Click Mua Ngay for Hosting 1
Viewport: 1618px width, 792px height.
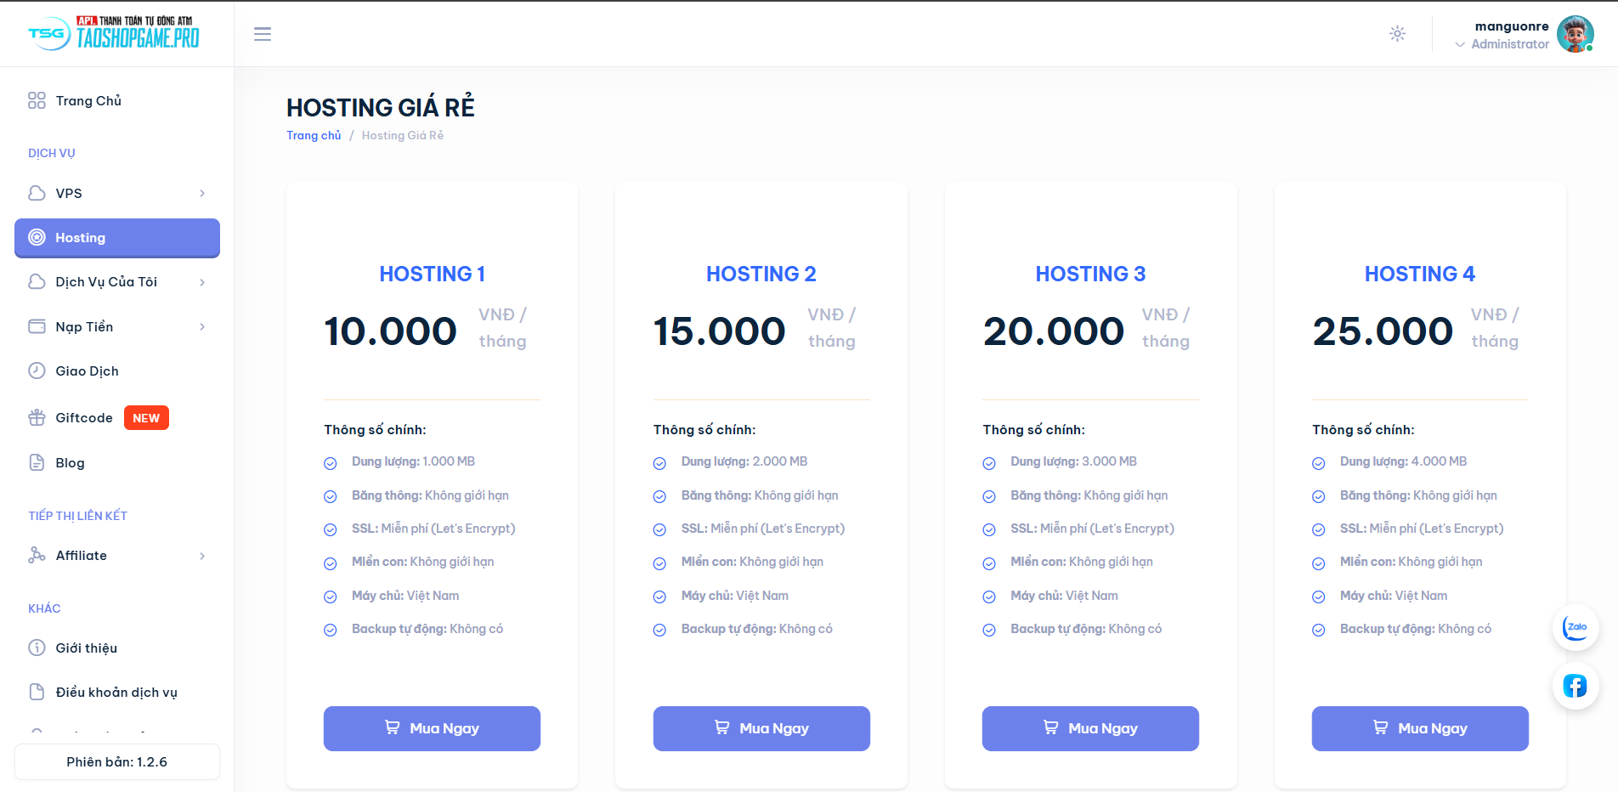coord(432,728)
